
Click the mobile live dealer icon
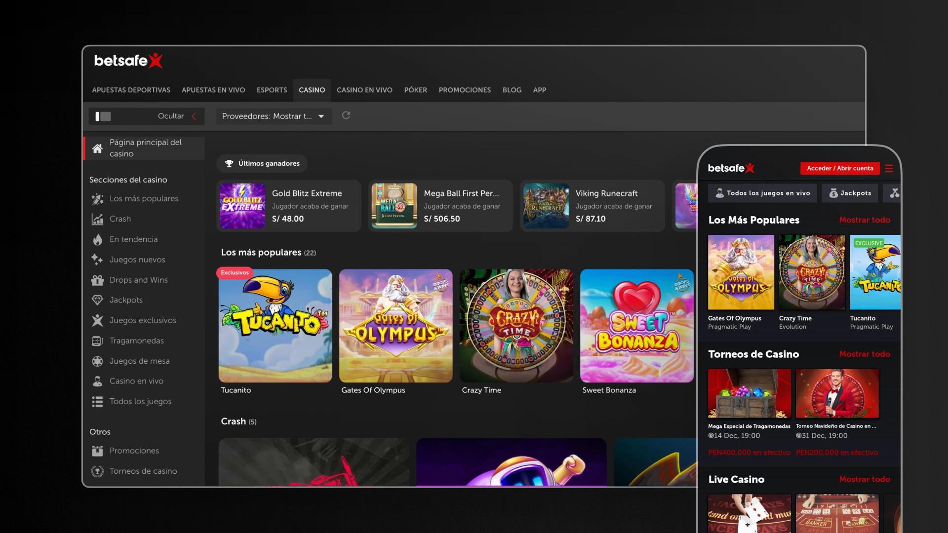pyautogui.click(x=720, y=193)
